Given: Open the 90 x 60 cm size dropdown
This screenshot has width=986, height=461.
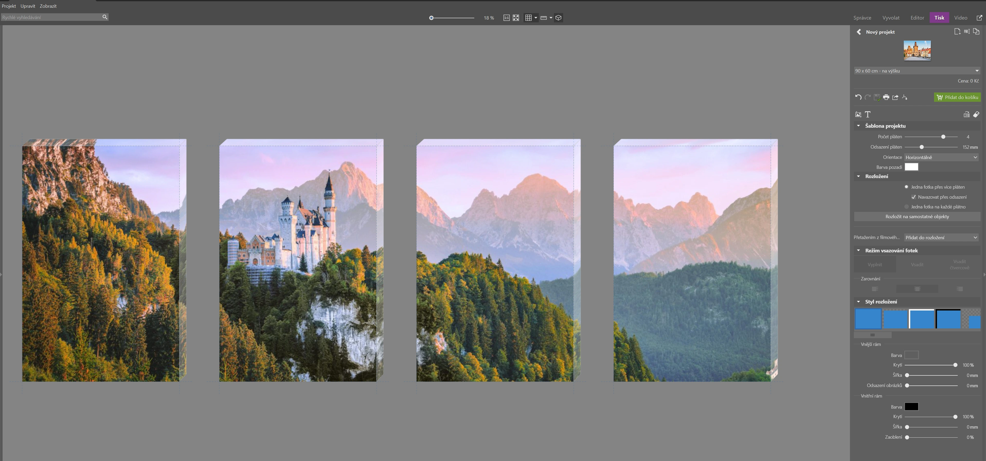Looking at the screenshot, I should tap(917, 71).
